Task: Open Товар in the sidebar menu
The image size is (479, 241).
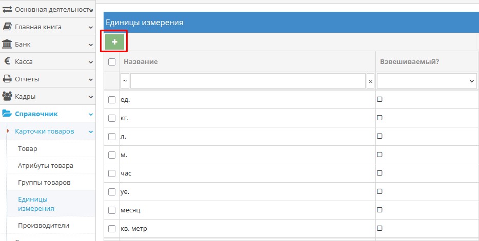Action: click(x=28, y=149)
